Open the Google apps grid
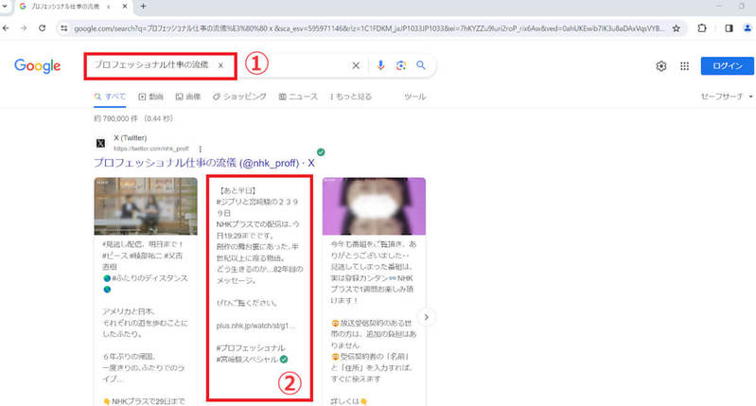The width and height of the screenshot is (756, 406). coord(684,66)
